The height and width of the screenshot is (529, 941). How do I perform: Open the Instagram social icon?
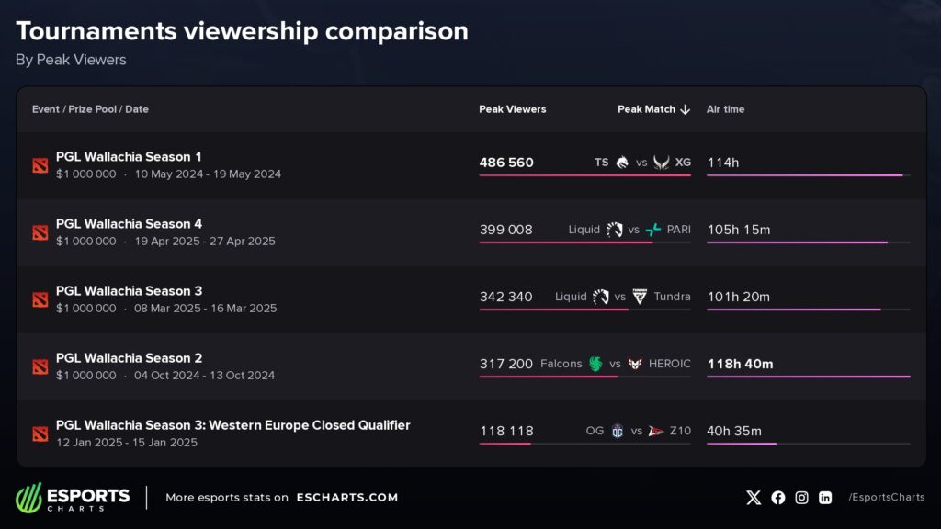tap(802, 497)
